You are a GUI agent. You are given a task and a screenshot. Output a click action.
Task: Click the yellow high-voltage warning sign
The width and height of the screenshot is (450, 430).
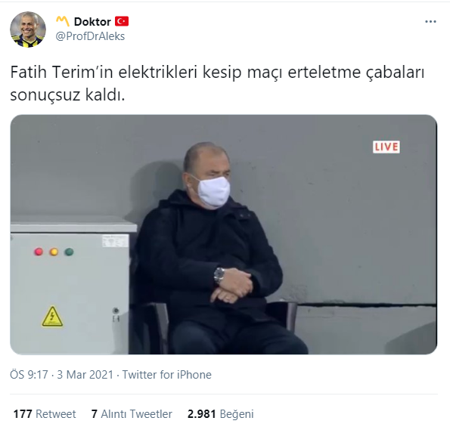52,317
